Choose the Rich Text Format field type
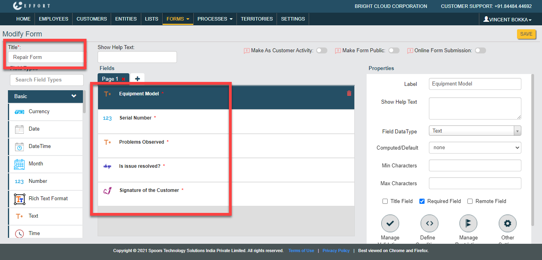 (48, 199)
